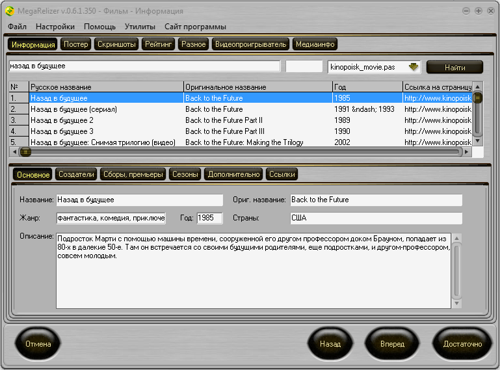This screenshot has height=370, width=500.
Task: Click the Найти search button
Action: point(454,67)
